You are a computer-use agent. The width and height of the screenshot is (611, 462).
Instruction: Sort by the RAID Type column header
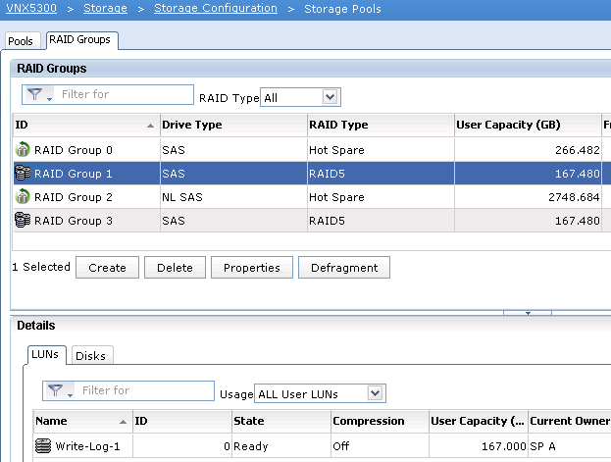[381, 126]
